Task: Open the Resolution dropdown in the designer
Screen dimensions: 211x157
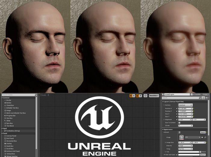Action: point(154,95)
